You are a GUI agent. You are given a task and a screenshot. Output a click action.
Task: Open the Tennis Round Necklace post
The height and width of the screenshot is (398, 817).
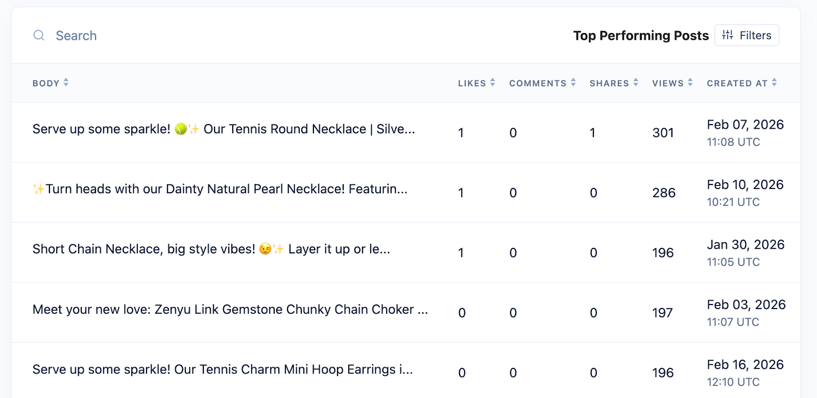[x=224, y=129]
